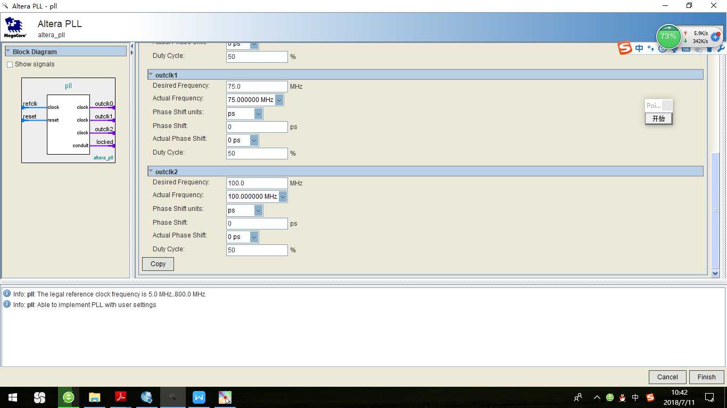
Task: Click second info icon in messages pane
Action: (7, 304)
